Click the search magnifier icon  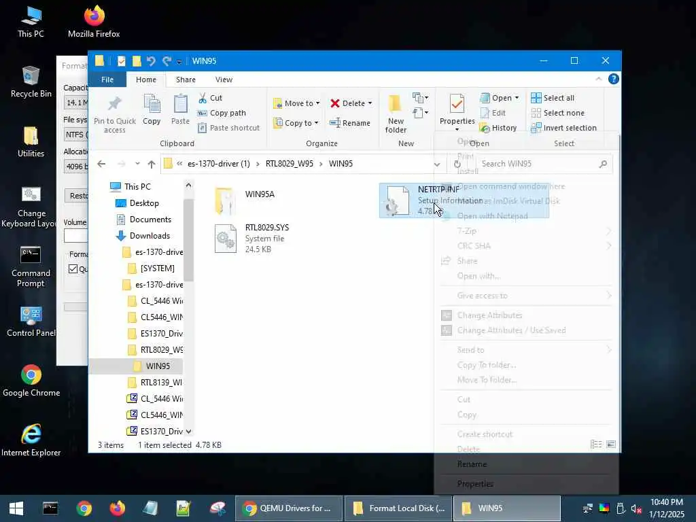603,164
